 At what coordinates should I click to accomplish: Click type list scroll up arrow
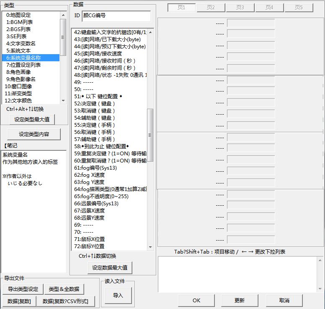click(x=63, y=15)
